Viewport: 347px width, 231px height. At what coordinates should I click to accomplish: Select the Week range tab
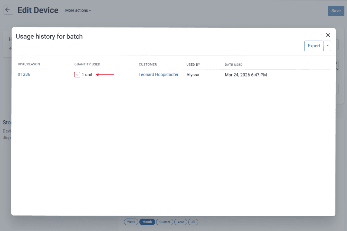point(131,222)
